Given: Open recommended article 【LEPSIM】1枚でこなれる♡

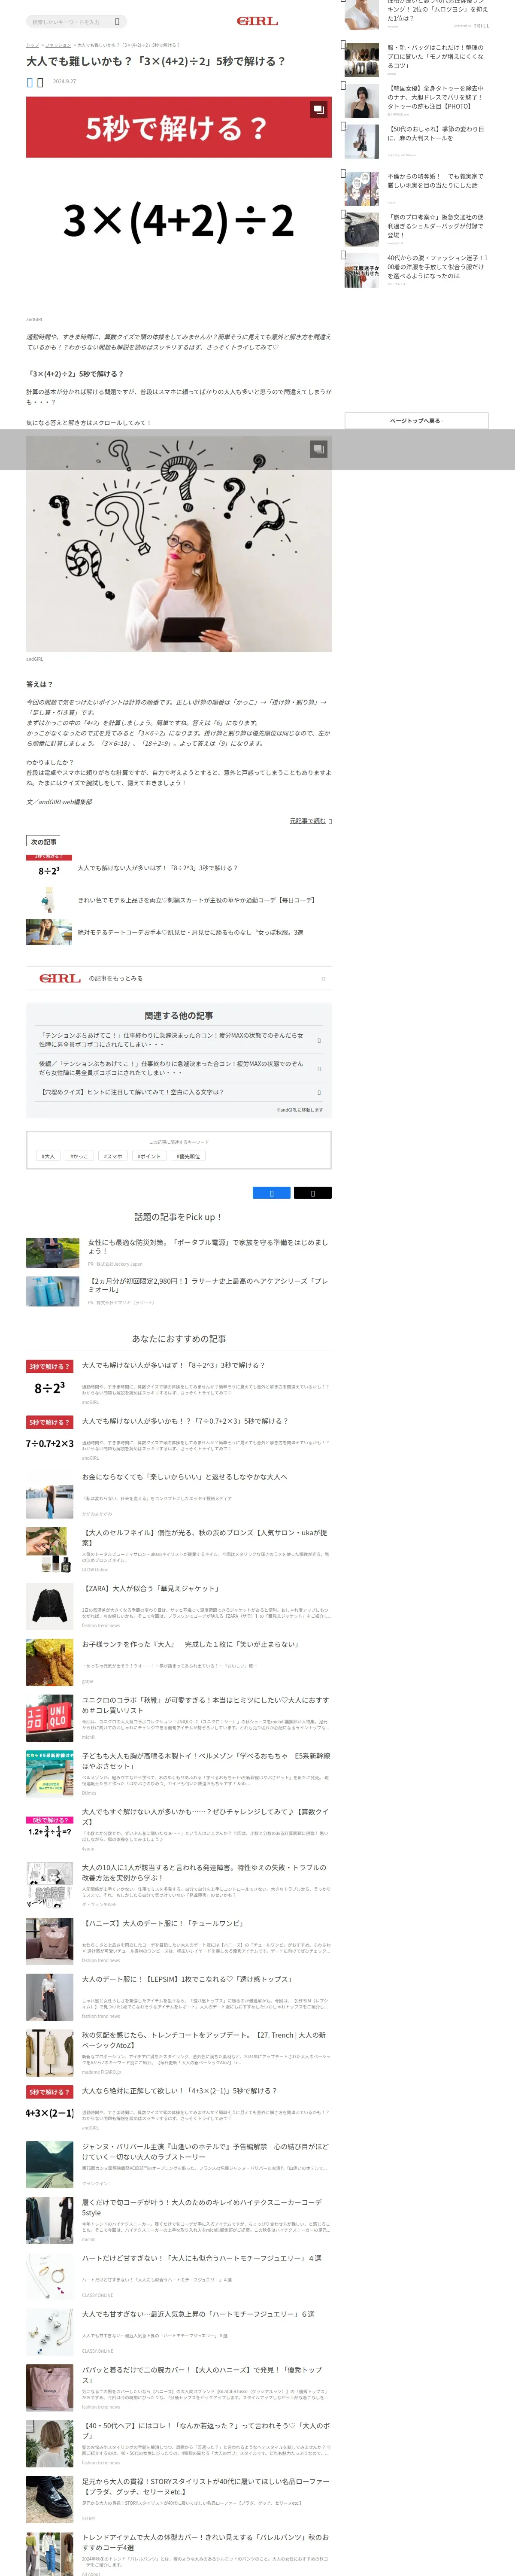Looking at the screenshot, I should [187, 1979].
